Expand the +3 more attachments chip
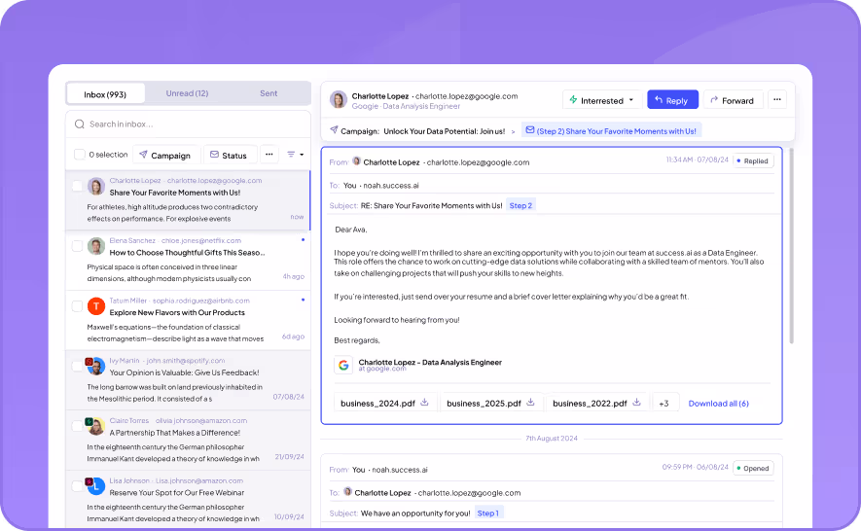 pyautogui.click(x=664, y=403)
